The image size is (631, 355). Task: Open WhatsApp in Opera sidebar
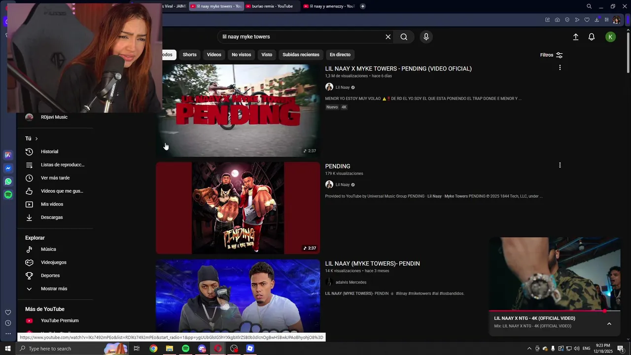(x=8, y=181)
